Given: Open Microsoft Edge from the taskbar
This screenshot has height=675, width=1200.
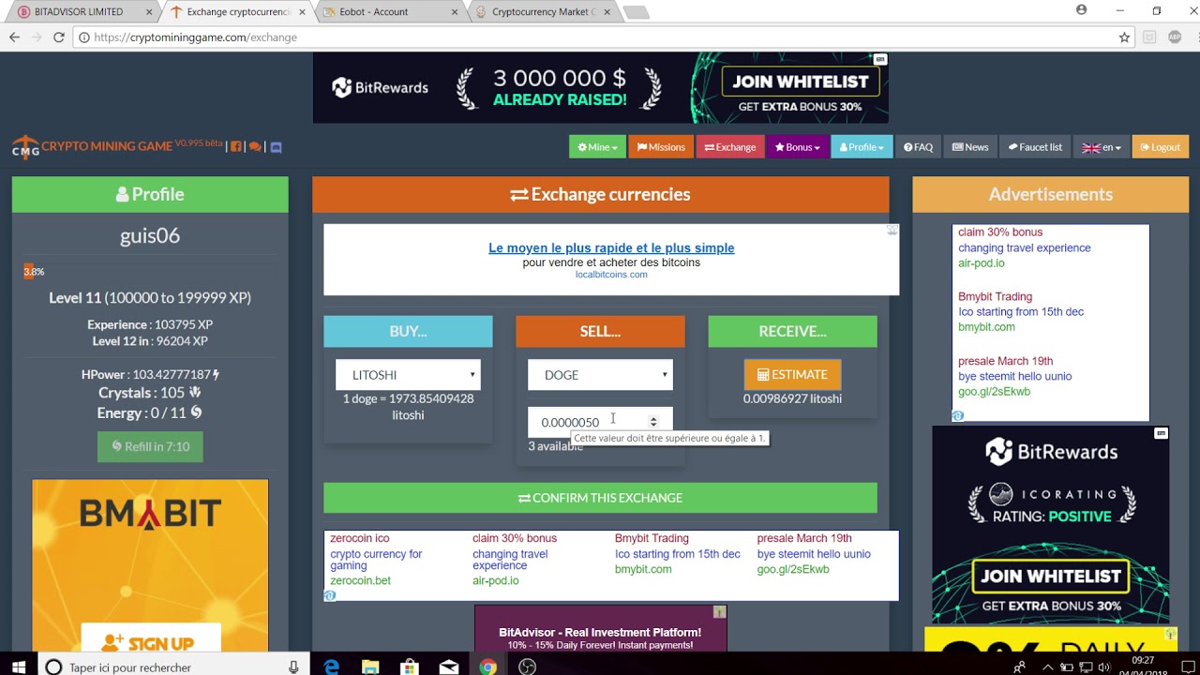Looking at the screenshot, I should coord(331,667).
